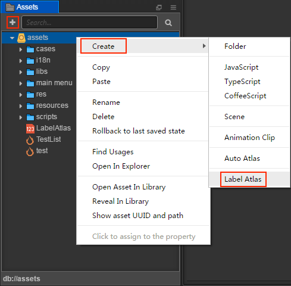
Task: Create a new Folder
Action: click(250, 46)
